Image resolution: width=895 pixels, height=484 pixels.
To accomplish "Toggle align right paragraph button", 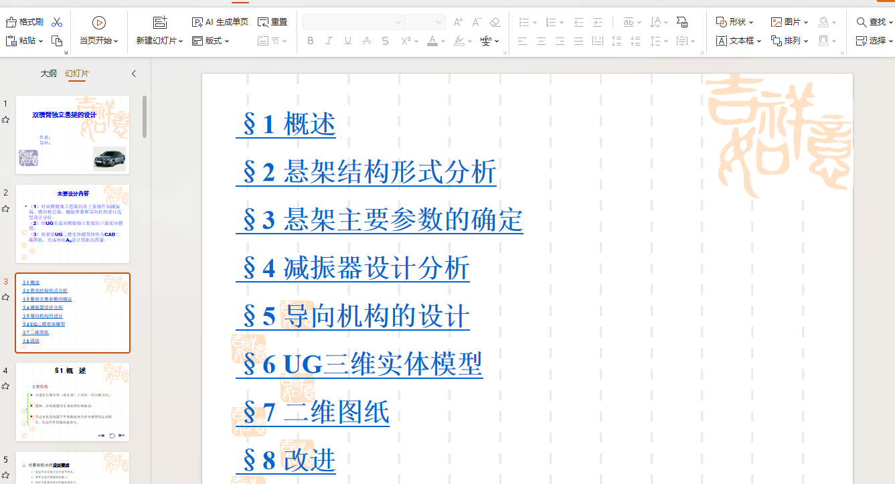I will [x=560, y=41].
